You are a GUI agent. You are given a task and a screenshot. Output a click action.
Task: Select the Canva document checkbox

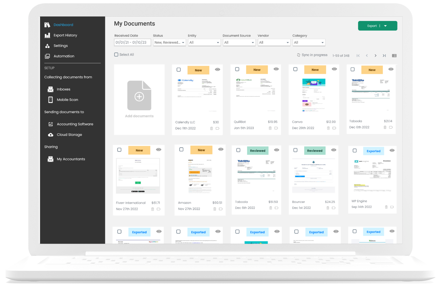point(295,69)
